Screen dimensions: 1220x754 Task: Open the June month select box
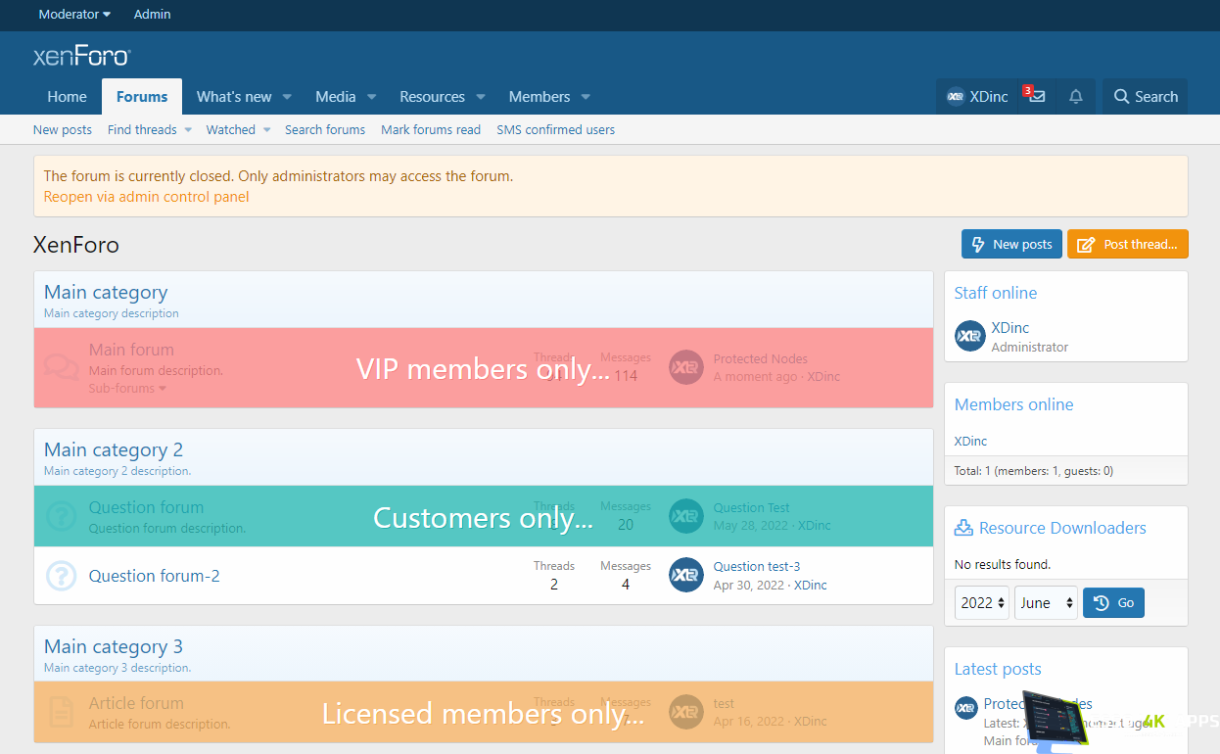[1046, 603]
